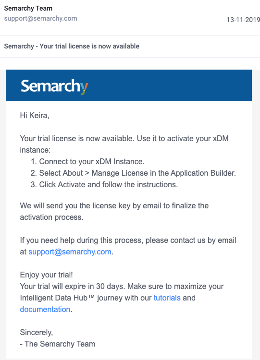This screenshot has width=260, height=360.
Task: Click the email date 13-11-2019
Action: pyautogui.click(x=243, y=20)
